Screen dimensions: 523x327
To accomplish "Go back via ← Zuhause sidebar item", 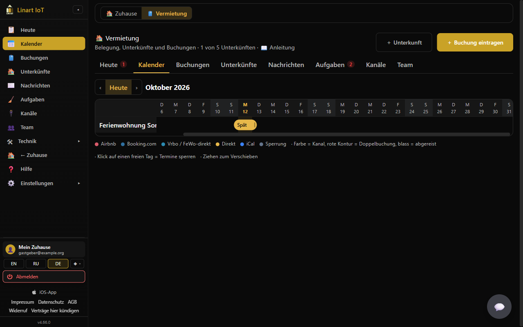I will click(x=44, y=155).
